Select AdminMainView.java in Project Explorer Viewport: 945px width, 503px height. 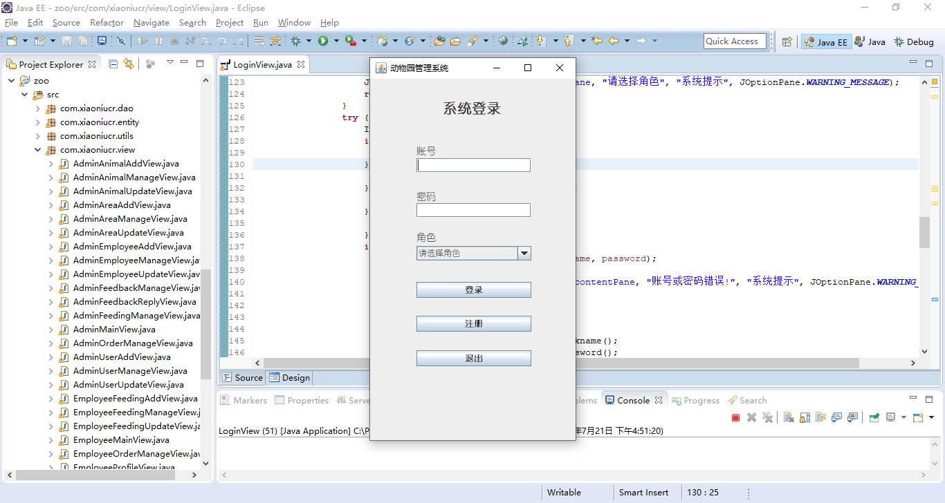114,330
